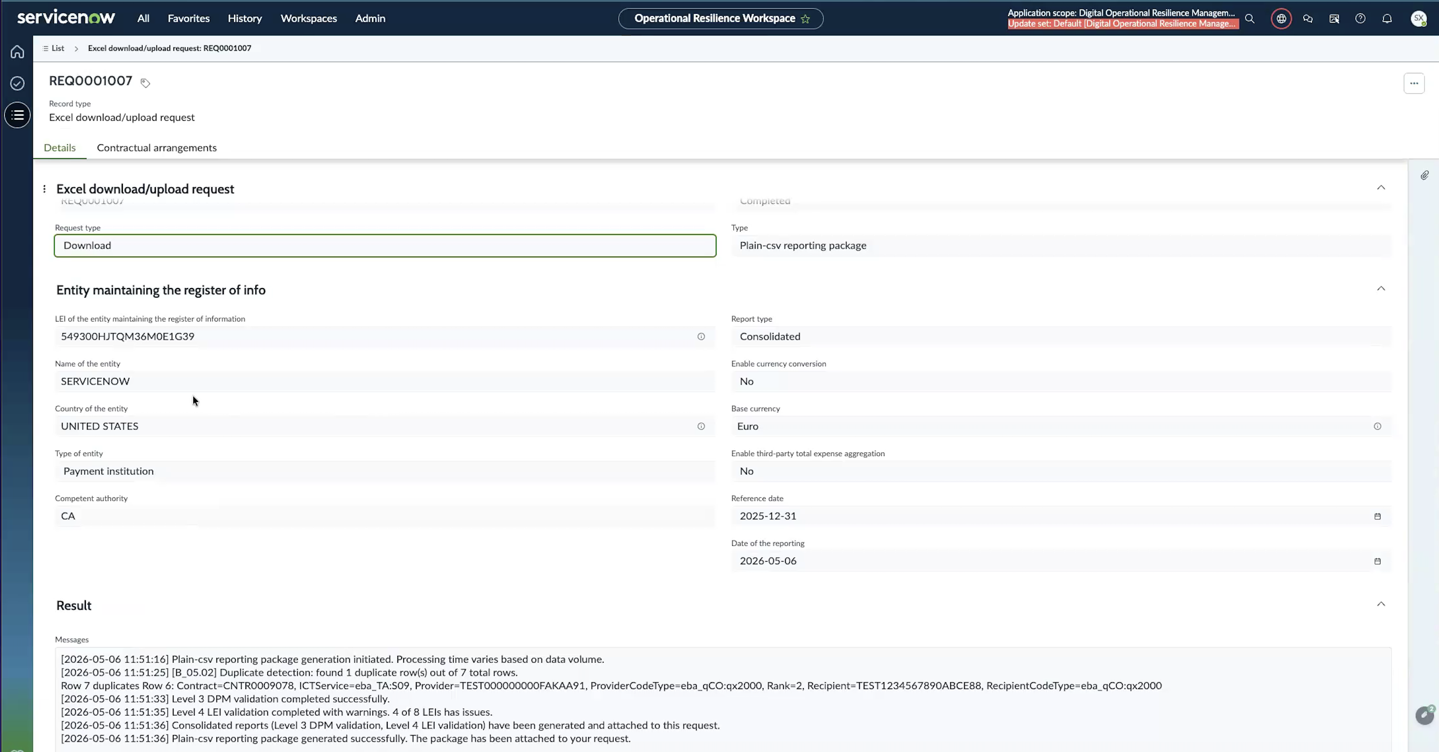1439x752 pixels.
Task: Open the global search magnifier icon
Action: 1250,18
